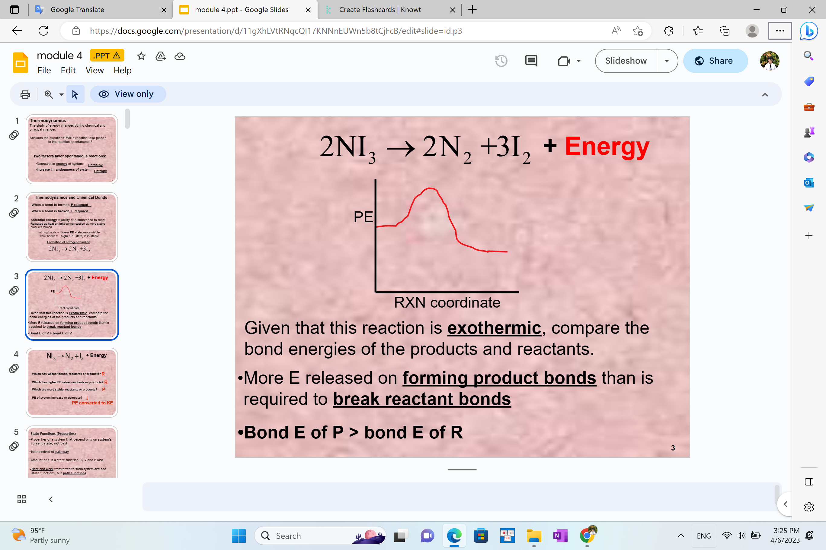Screen dimensions: 826x550
Task: Select slide 1 Thermodynamics thumbnail
Action: (x=72, y=149)
